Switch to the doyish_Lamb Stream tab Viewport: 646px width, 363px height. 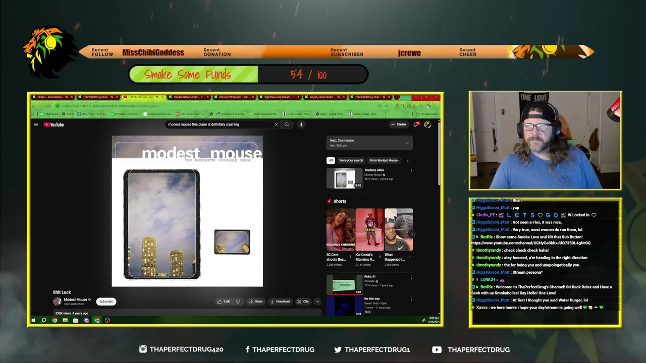point(326,97)
